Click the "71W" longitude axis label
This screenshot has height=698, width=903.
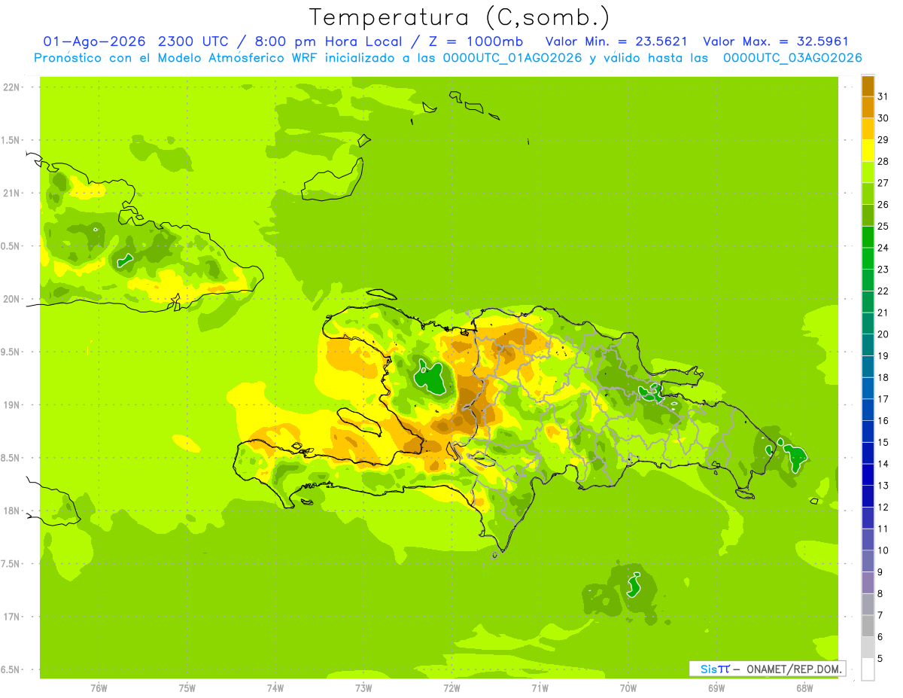[539, 688]
